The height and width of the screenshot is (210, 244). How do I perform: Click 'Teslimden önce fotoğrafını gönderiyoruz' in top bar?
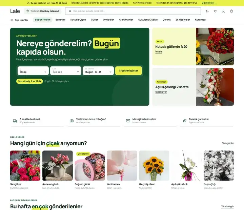point(177,3)
